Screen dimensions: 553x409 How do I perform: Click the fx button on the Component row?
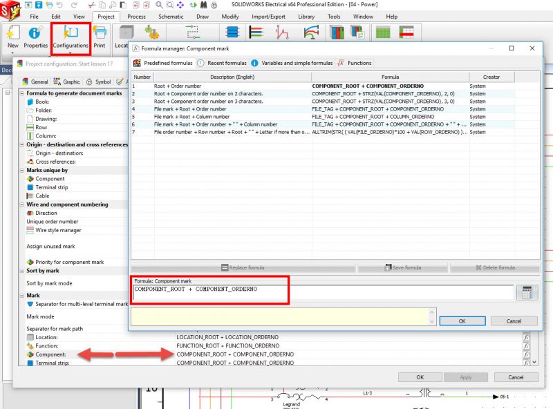526,354
